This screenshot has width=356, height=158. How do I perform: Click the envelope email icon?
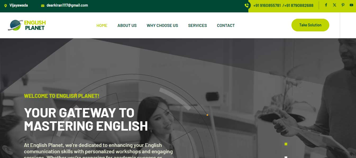coord(43,6)
